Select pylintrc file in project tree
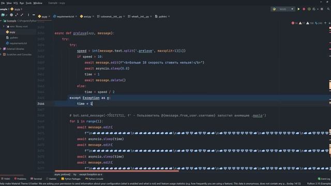331x186 pixels. (12, 38)
